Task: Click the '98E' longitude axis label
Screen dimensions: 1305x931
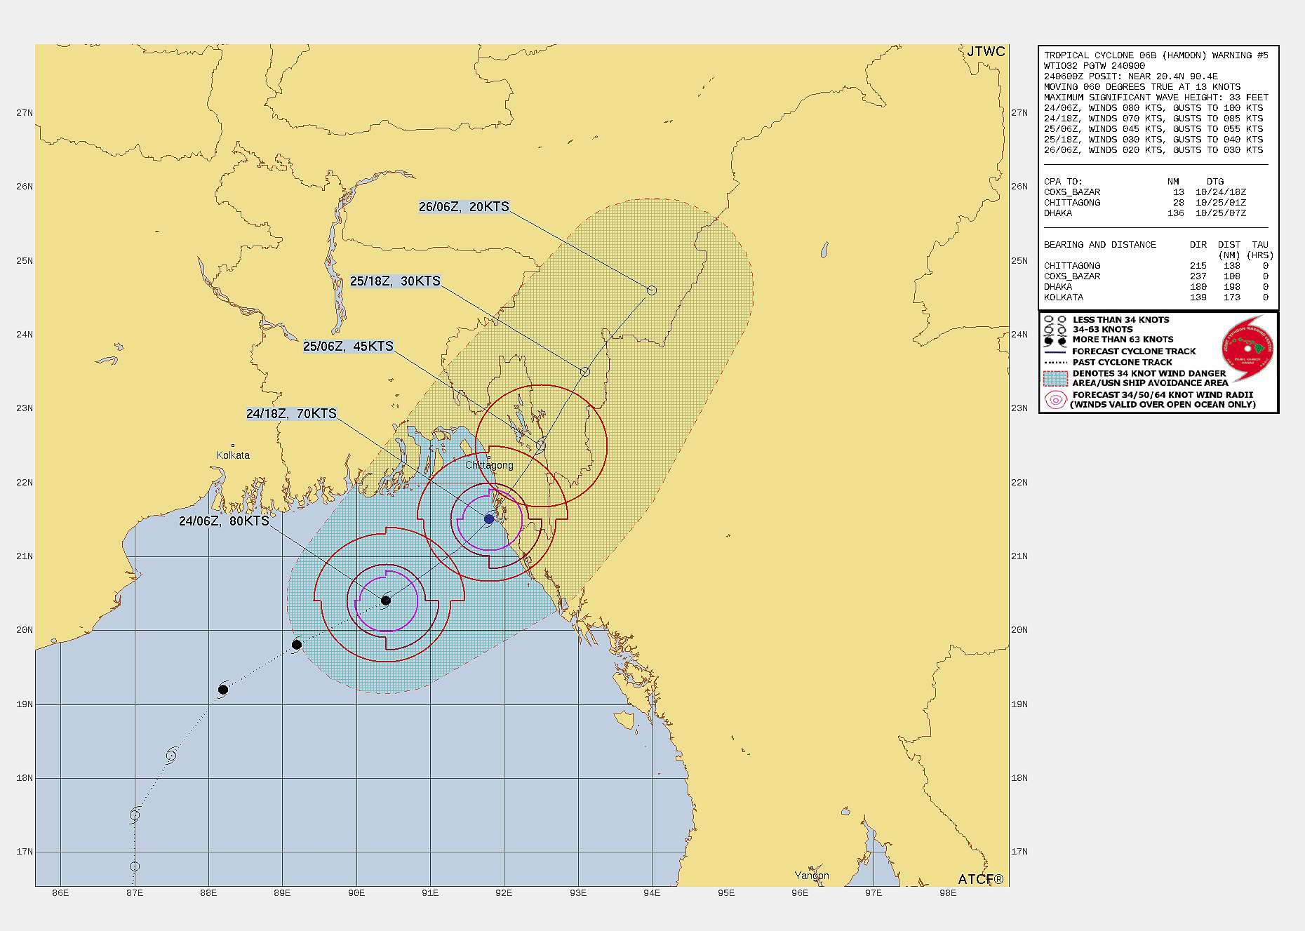Action: pos(948,893)
